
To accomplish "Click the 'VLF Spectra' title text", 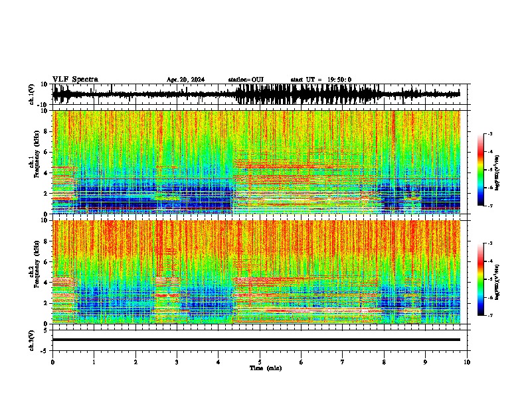I will pos(75,80).
